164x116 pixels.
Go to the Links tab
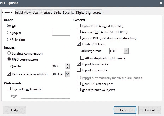click(57, 13)
